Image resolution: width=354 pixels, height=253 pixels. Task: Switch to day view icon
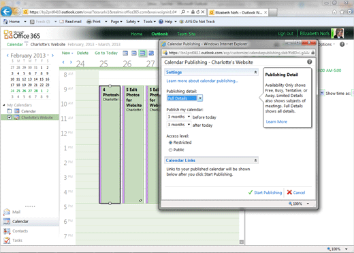(x=125, y=53)
